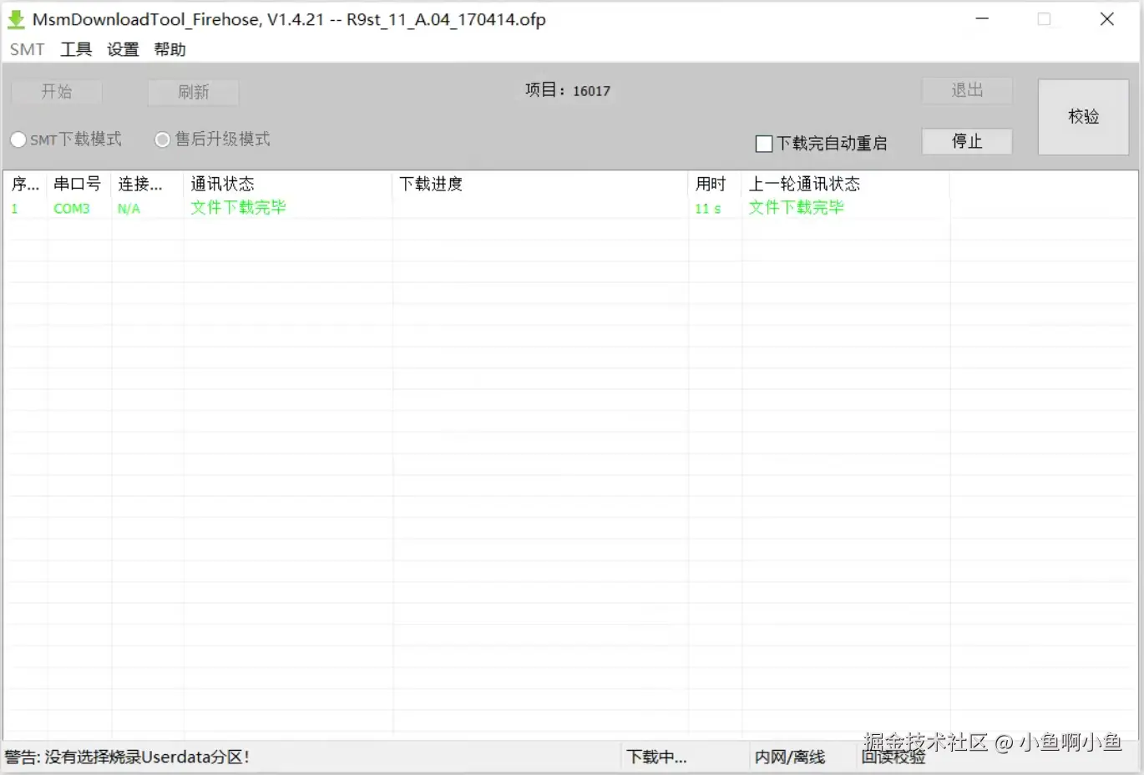Enable the 下载完自动重启 checkbox

point(821,144)
